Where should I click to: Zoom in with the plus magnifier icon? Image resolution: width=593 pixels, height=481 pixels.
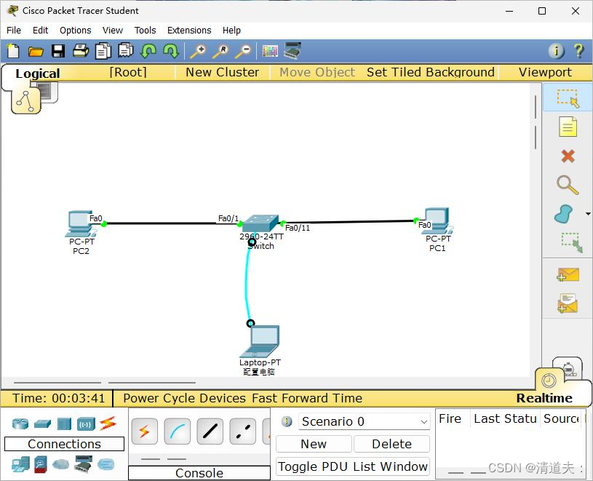(x=198, y=51)
